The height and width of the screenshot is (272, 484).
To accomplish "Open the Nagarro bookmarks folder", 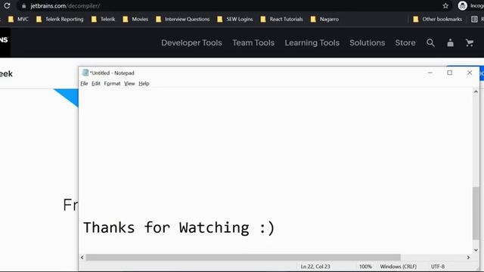I will [324, 19].
